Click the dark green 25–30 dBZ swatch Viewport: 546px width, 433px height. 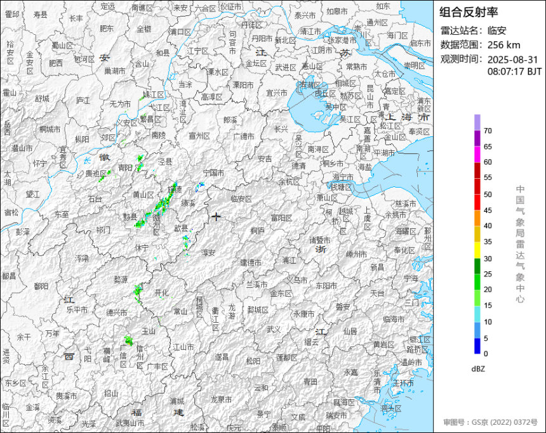pyautogui.click(x=477, y=266)
